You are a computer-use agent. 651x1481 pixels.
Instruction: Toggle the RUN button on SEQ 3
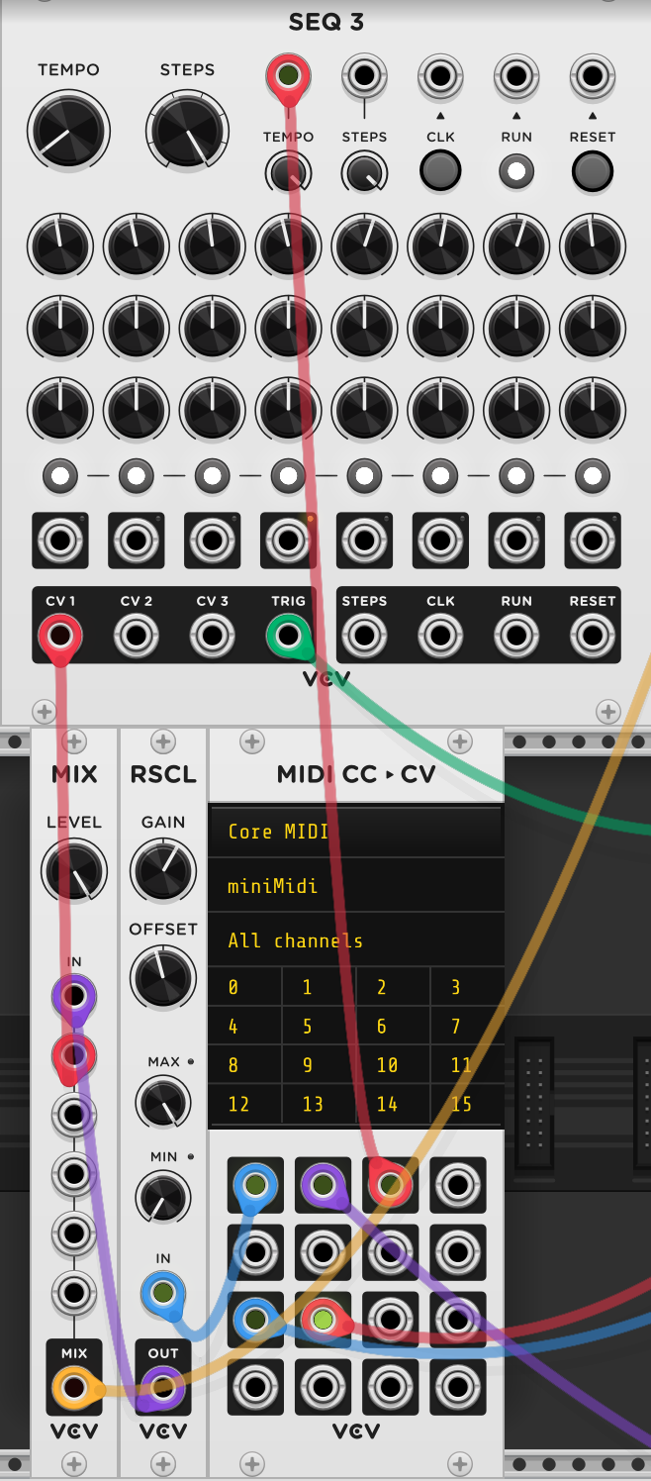coord(515,171)
